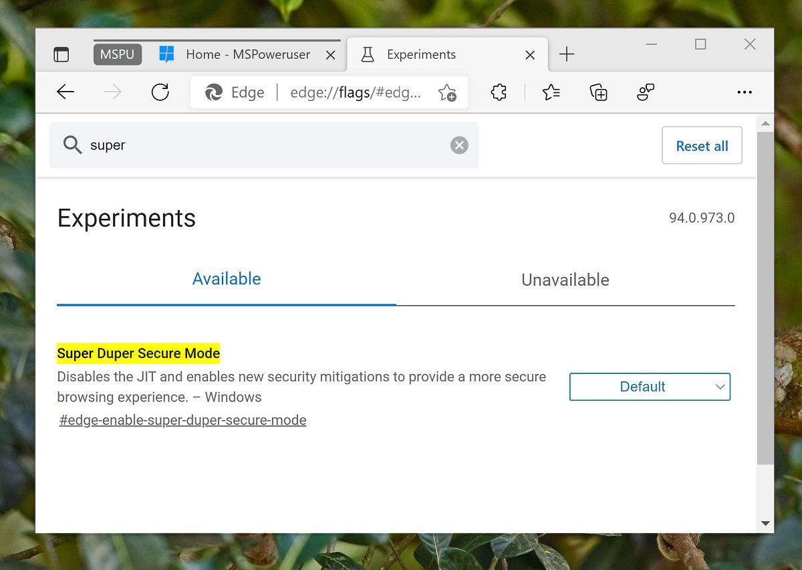Viewport: 802px width, 570px height.
Task: Click the vertical scrollbar thumb
Action: [x=766, y=298]
